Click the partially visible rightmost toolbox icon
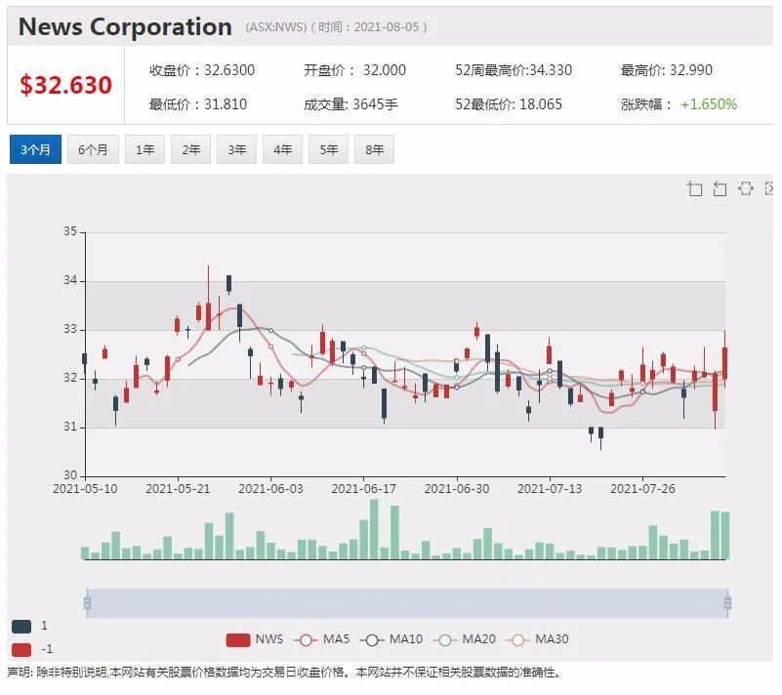This screenshot has height=695, width=782. pos(768,188)
